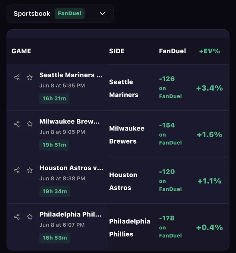Share the Philadelphia Phillies game

click(17, 217)
